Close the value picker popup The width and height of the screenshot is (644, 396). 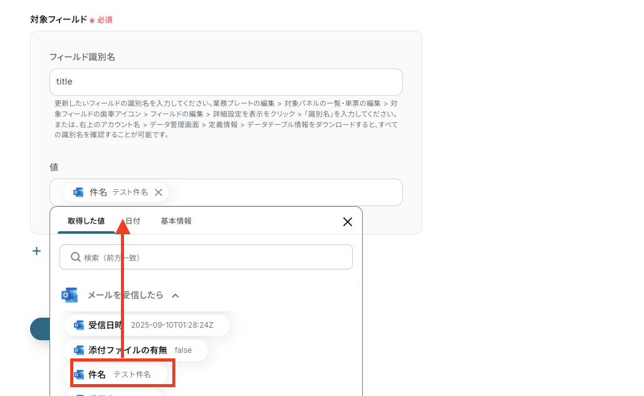(348, 222)
